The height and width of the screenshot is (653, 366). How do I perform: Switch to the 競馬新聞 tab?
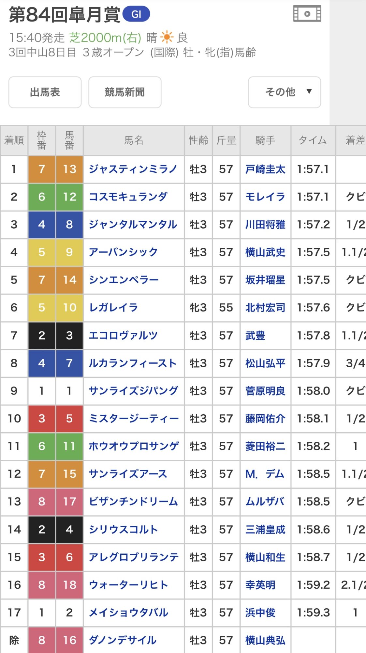coord(125,92)
